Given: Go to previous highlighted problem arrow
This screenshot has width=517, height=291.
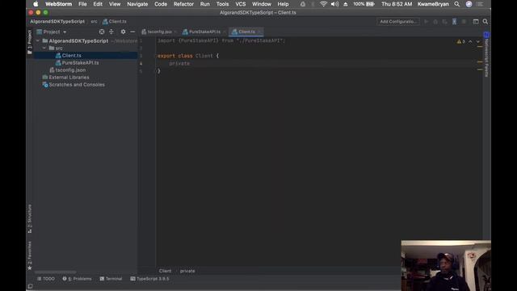Looking at the screenshot, I should point(470,41).
